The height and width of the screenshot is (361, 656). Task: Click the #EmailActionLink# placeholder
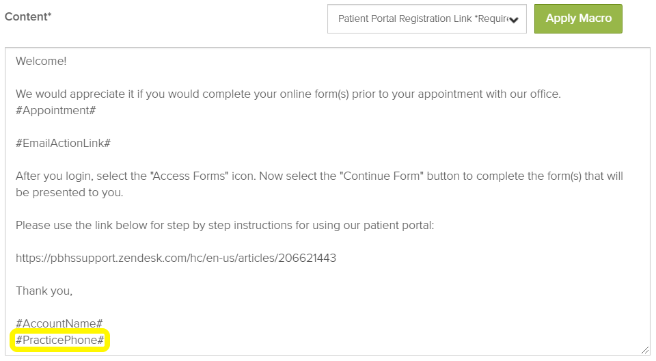tap(63, 143)
